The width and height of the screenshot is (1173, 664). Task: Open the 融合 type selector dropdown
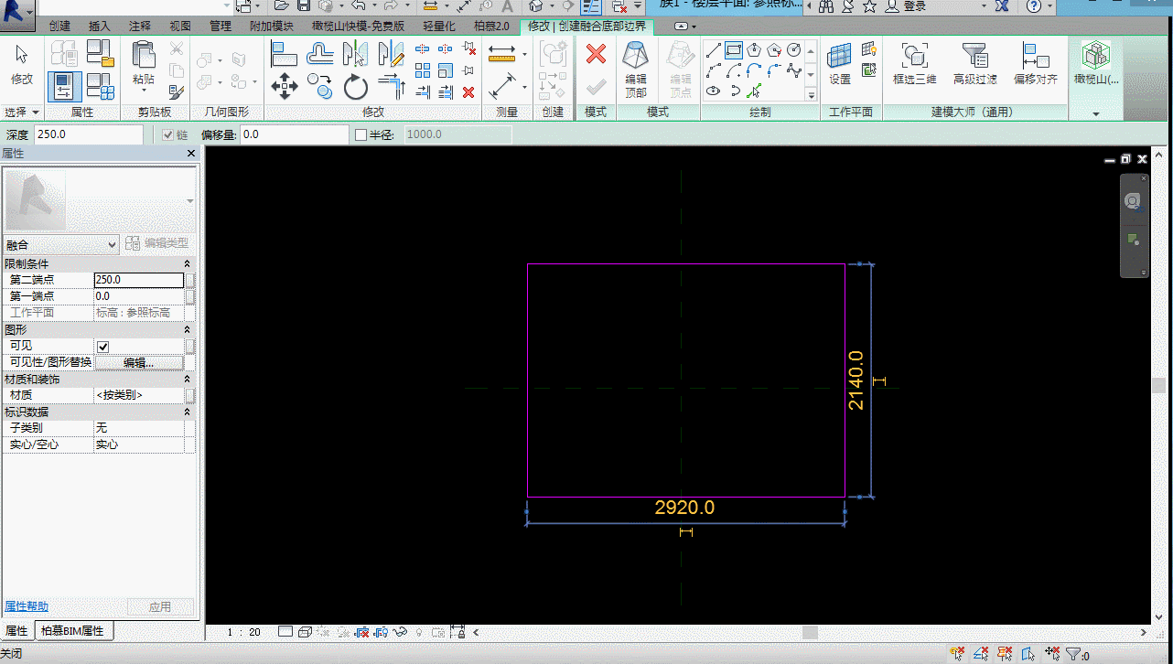(61, 244)
